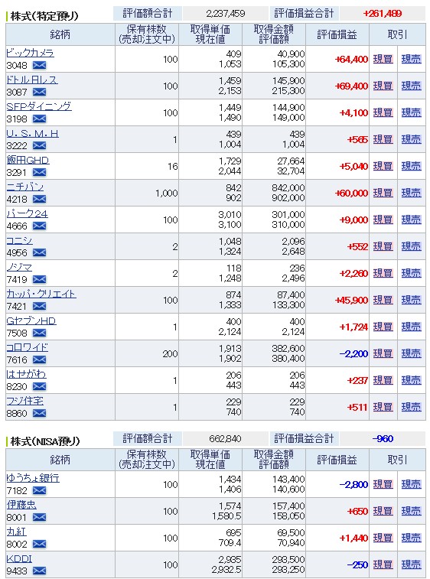Open the 飯田GHD stock link

[28, 161]
